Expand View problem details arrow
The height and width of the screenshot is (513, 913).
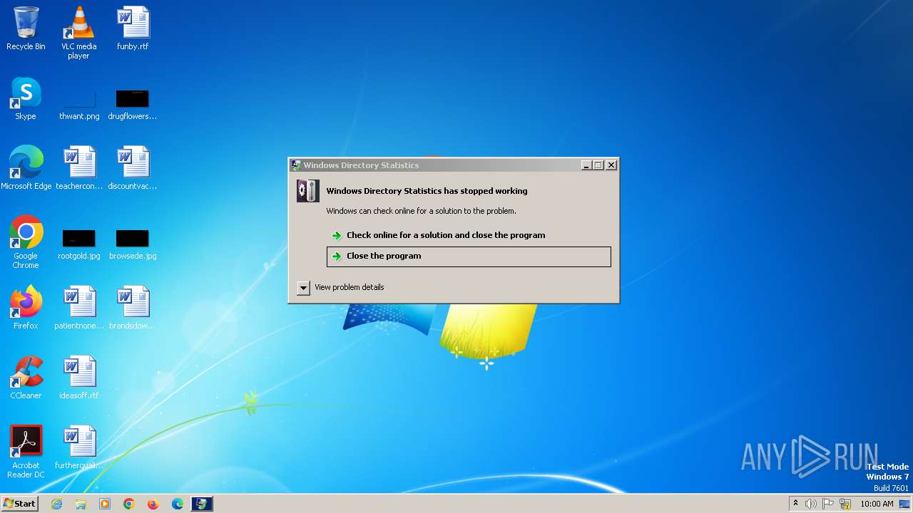[303, 287]
